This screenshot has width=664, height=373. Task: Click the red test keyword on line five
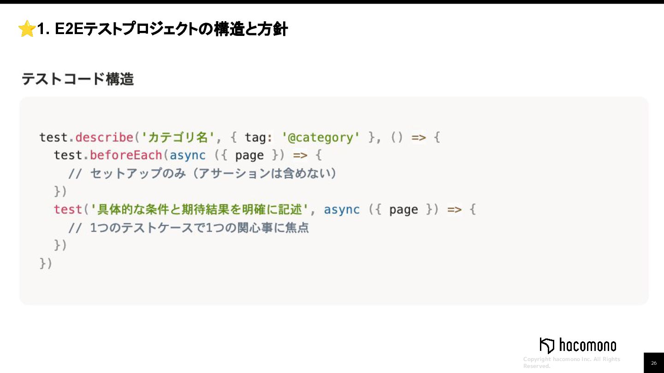click(68, 210)
